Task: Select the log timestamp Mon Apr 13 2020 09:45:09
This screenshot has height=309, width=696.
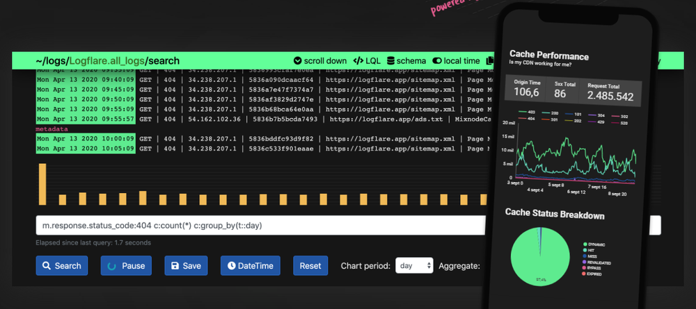Action: click(x=85, y=90)
